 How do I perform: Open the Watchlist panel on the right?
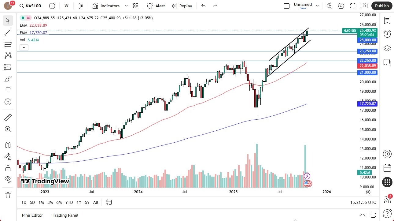click(x=387, y=21)
